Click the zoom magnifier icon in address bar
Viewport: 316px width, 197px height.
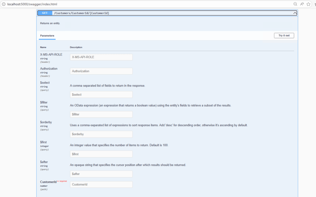(295, 4)
